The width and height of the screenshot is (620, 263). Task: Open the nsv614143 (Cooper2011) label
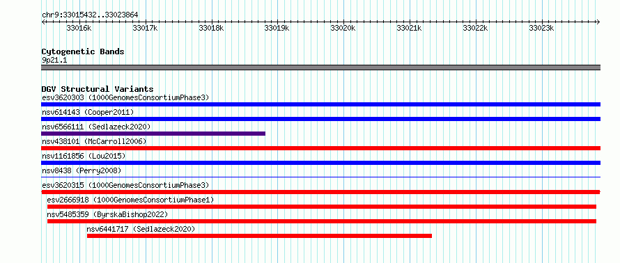click(x=88, y=112)
